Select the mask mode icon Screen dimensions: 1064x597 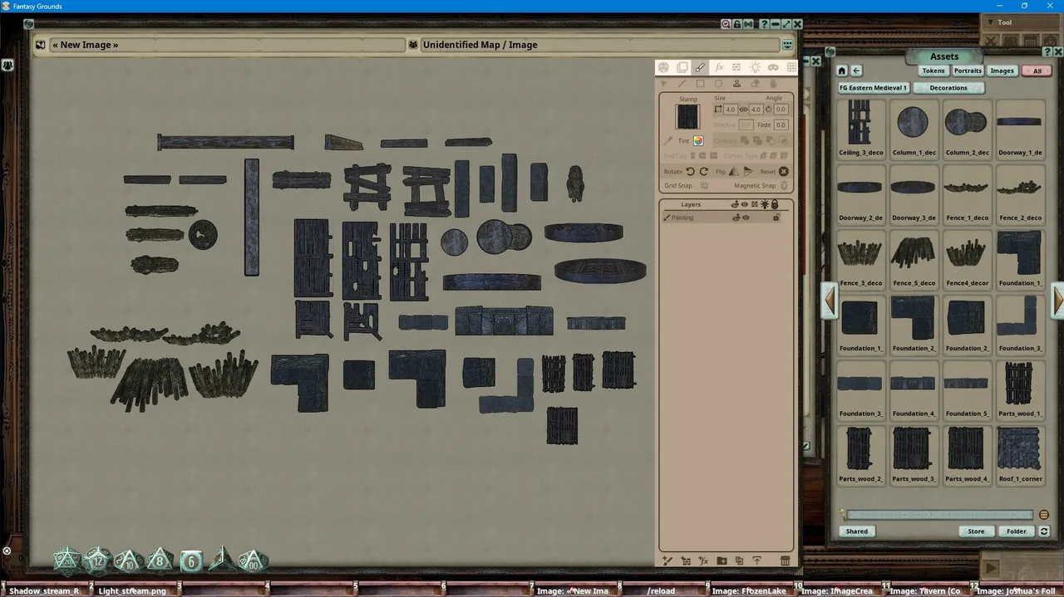pos(773,67)
